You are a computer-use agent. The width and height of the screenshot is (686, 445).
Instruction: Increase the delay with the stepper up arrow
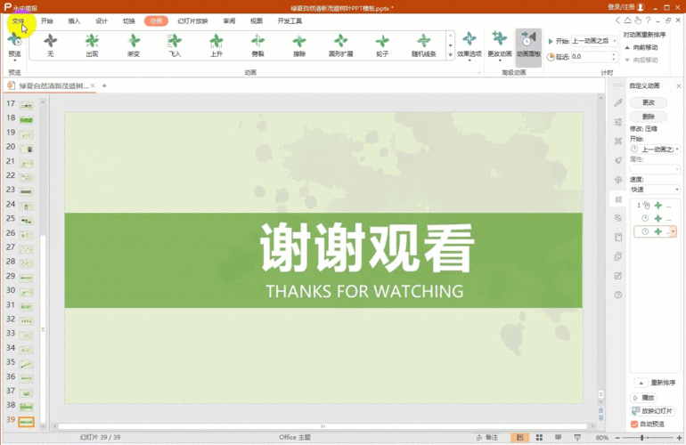coord(614,54)
